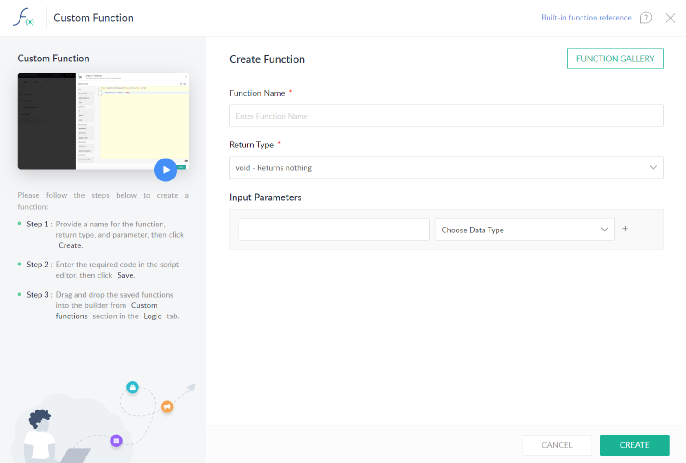Screen dimensions: 686x463
Task: Open the help question mark icon
Action: pos(646,18)
